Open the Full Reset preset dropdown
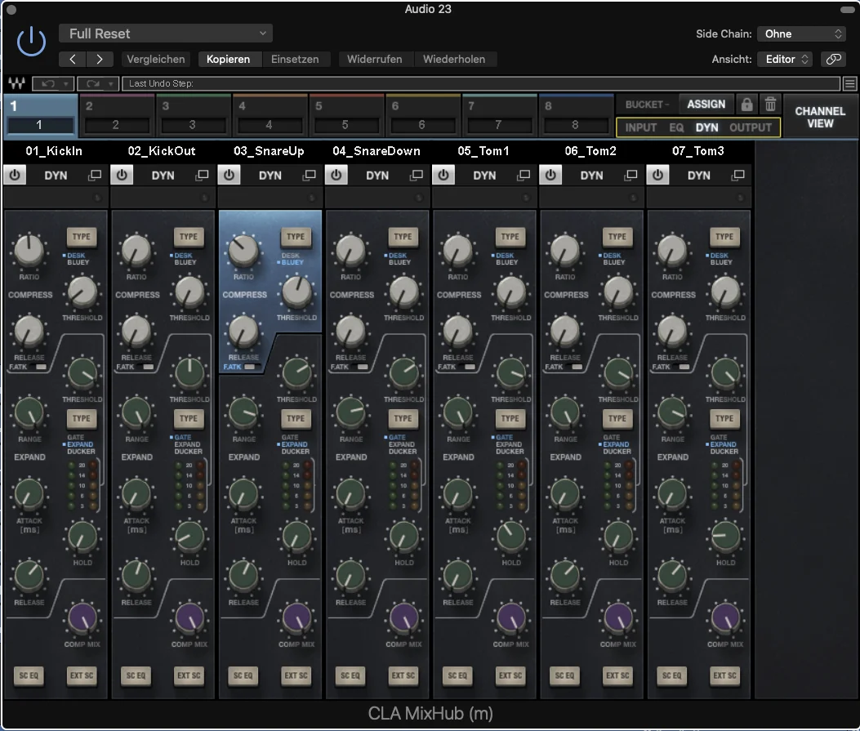The image size is (860, 731). coord(166,33)
